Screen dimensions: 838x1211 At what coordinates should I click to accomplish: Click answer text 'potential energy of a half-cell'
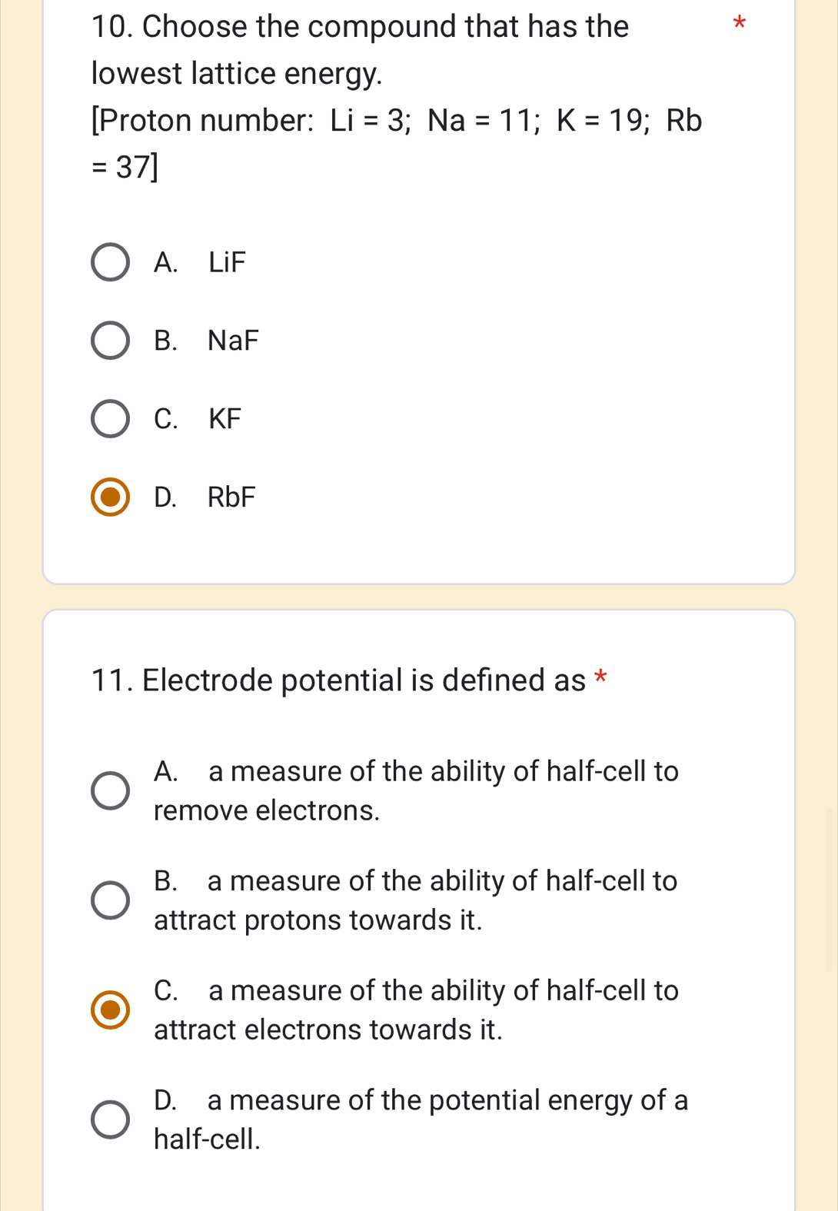coord(421,1120)
